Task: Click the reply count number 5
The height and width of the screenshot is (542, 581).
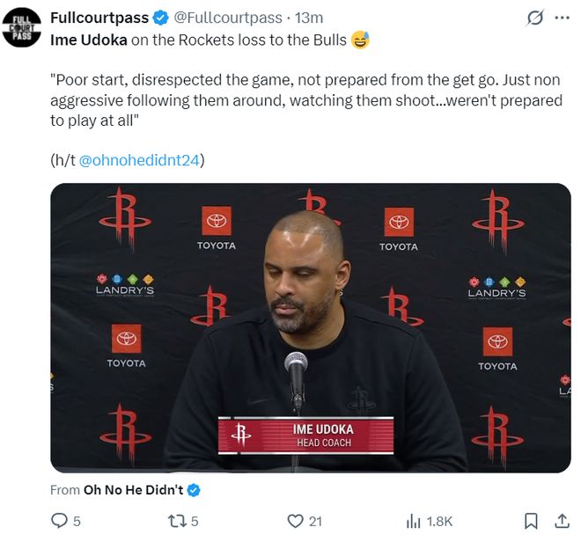Action: (77, 522)
